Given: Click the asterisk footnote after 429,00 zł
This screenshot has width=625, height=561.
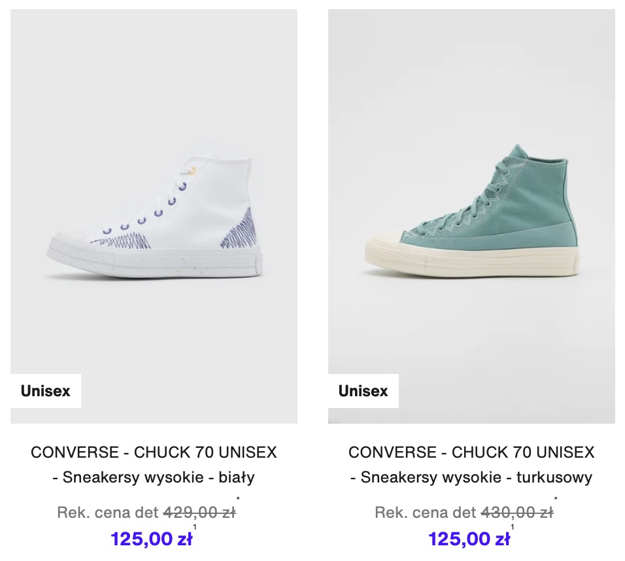Looking at the screenshot, I should (x=238, y=499).
